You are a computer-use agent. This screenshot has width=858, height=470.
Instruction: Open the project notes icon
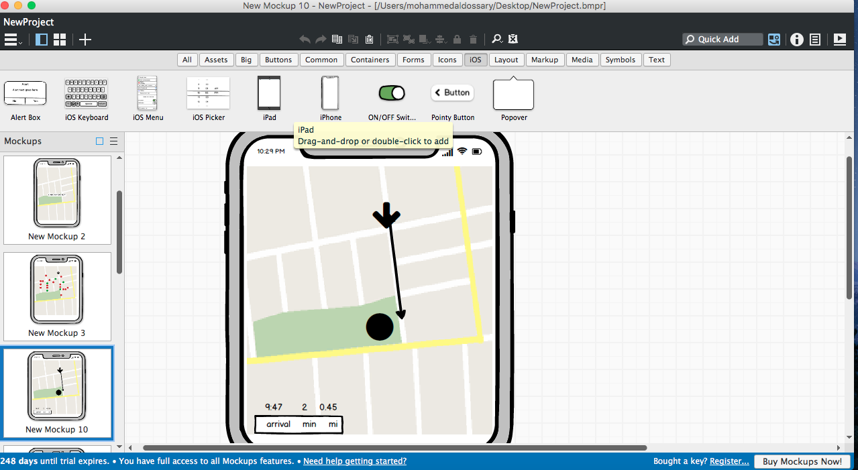tap(815, 40)
